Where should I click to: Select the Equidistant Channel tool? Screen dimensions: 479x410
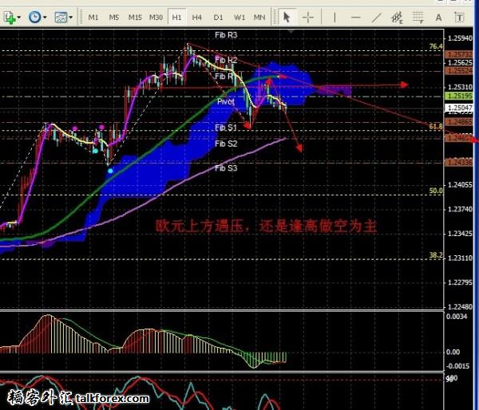click(397, 18)
